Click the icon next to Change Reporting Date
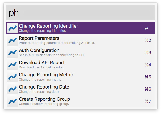161x114 pixels. 12,89
